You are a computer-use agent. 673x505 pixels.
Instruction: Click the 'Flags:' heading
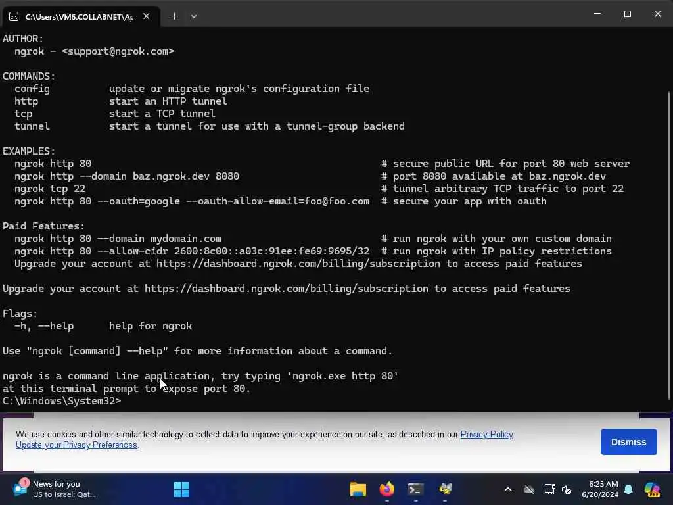point(20,314)
